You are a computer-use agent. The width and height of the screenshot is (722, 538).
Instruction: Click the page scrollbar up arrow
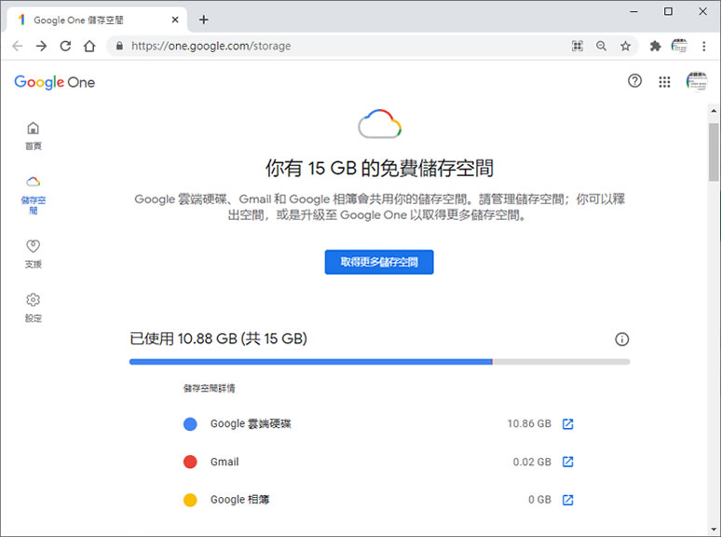click(714, 111)
